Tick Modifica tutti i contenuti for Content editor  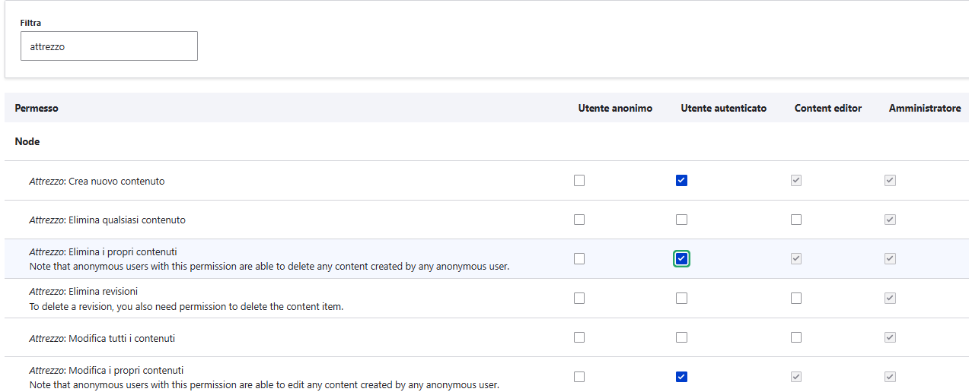tap(796, 337)
